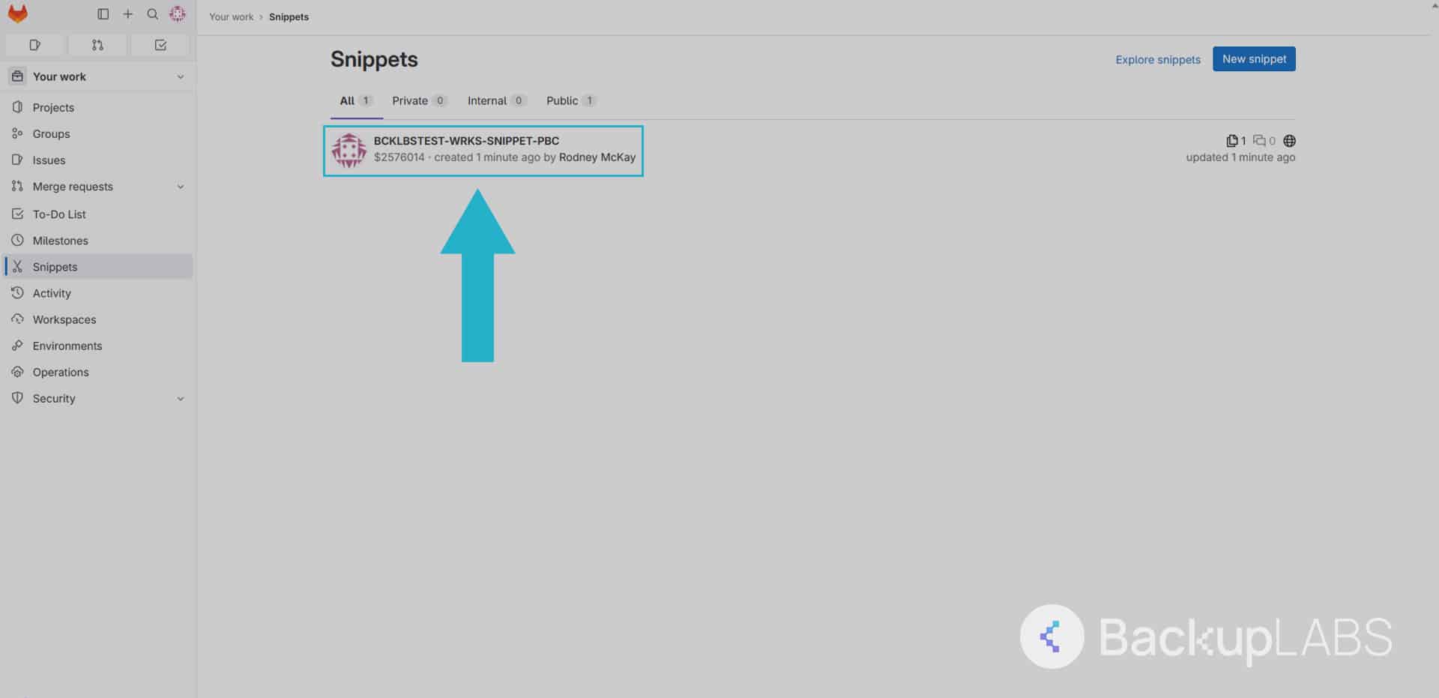The image size is (1439, 698).
Task: Click the search magnifier icon
Action: 152,13
